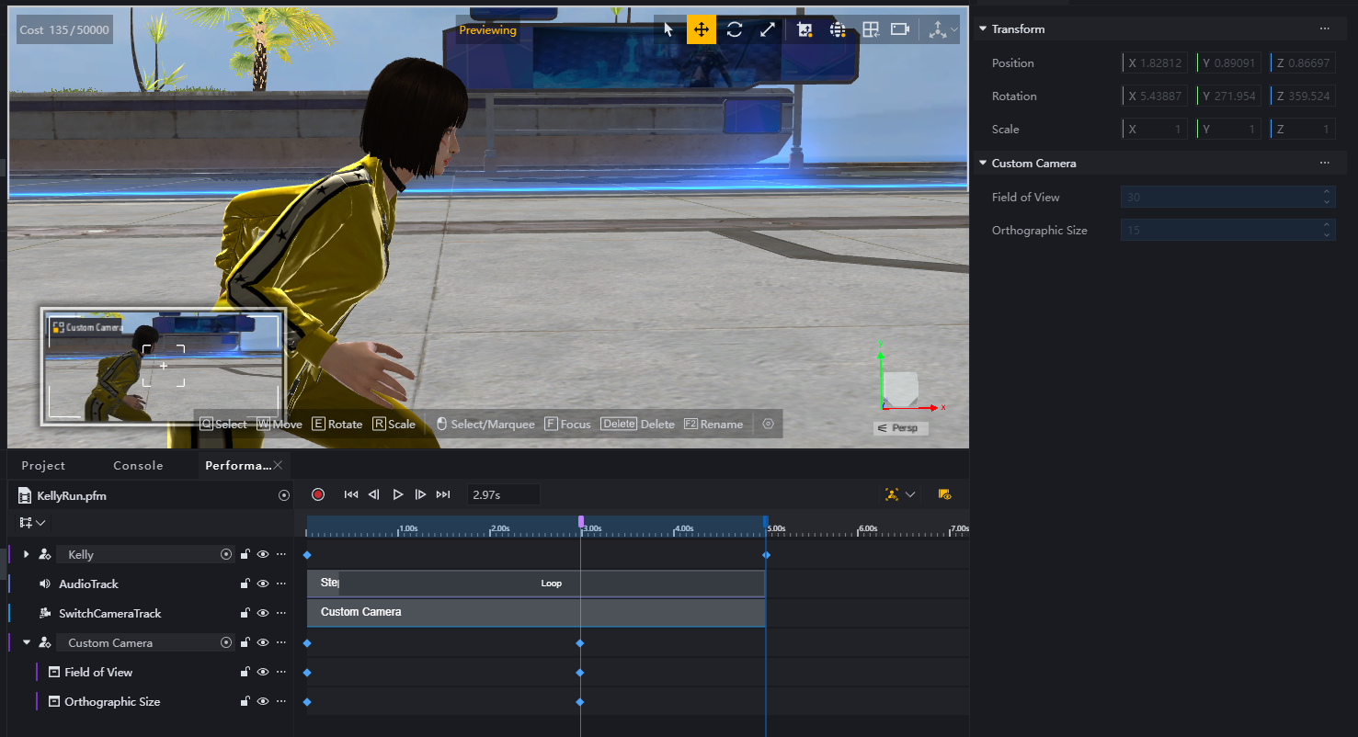Expand the Kelly track in the timeline

pos(26,555)
